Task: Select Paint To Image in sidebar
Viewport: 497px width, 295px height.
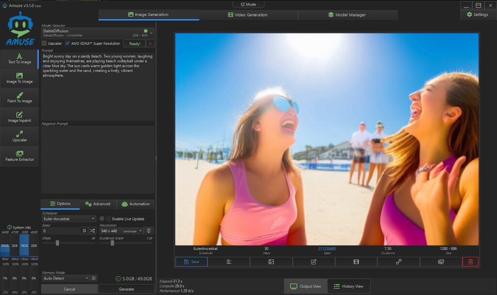Action: [19, 98]
